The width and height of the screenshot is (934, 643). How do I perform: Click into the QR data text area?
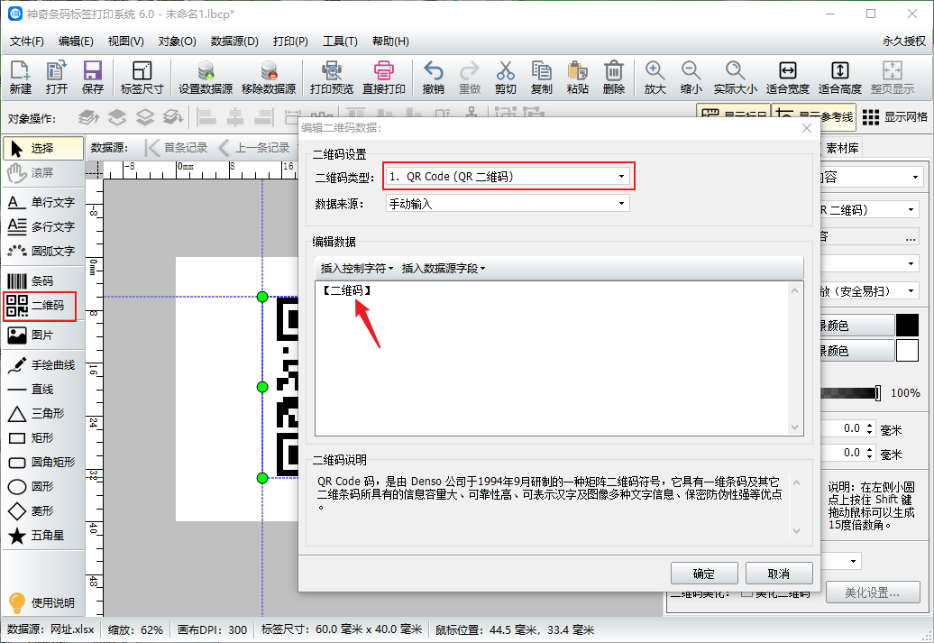point(552,359)
